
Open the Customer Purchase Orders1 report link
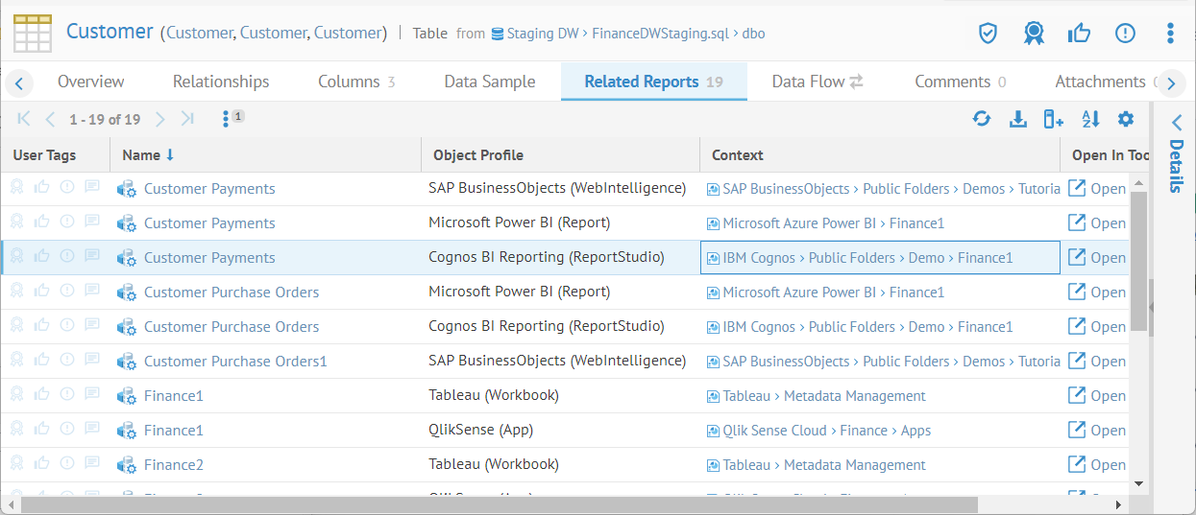235,362
